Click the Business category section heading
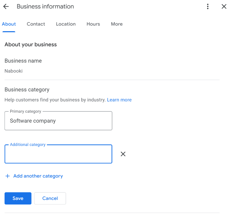Viewport: 227px width, 216px height. point(27,89)
